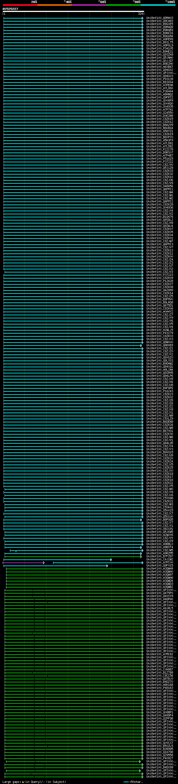Select the UniRef100_C0H987 label

[x=160, y=670]
